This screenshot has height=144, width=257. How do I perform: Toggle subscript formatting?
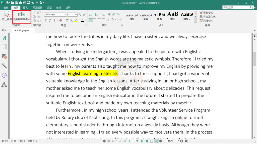pyautogui.click(x=72, y=20)
